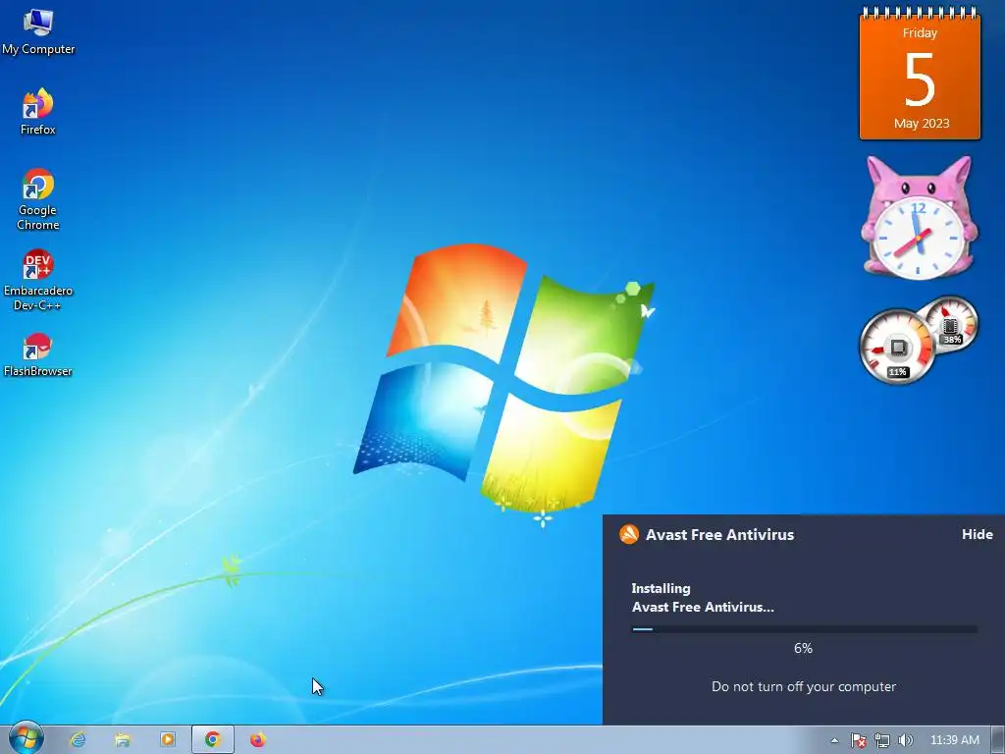Open the My Computer desktop icon
Viewport: 1005px width, 754px height.
click(x=38, y=31)
